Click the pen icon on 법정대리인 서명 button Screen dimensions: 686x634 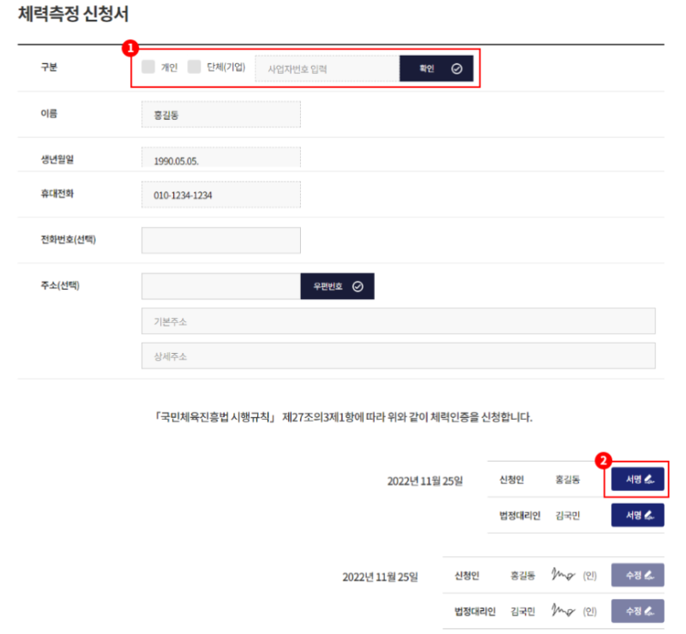648,516
